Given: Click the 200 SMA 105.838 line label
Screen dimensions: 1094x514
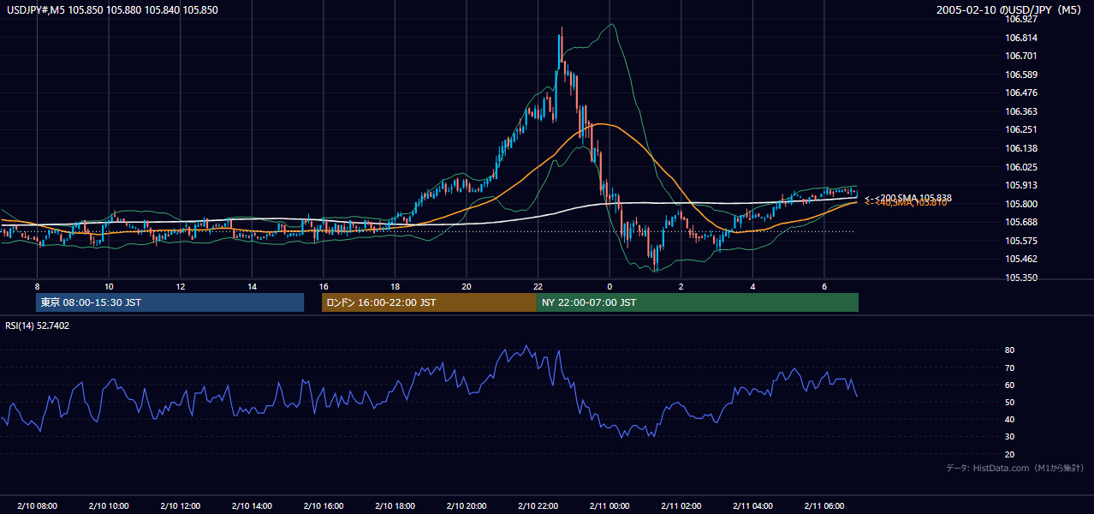Looking at the screenshot, I should [908, 198].
